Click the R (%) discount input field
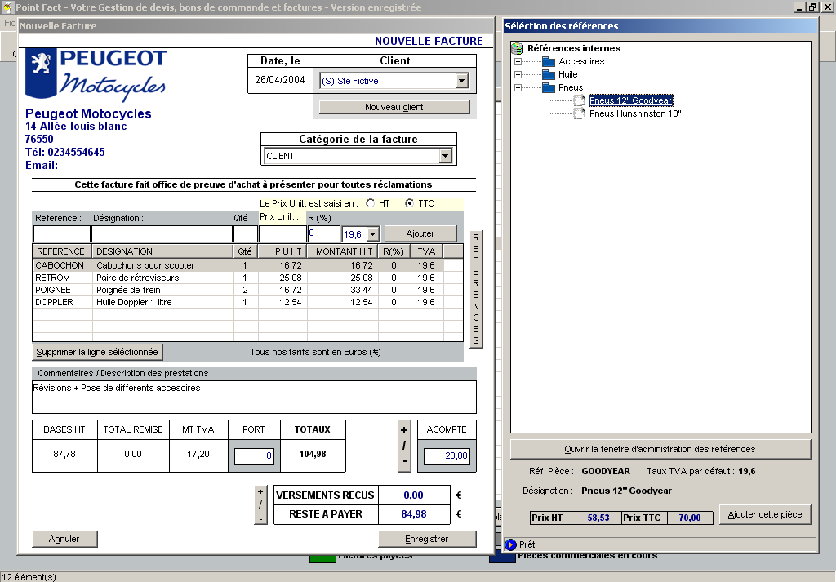Viewport: 836px width, 582px height. (x=323, y=234)
